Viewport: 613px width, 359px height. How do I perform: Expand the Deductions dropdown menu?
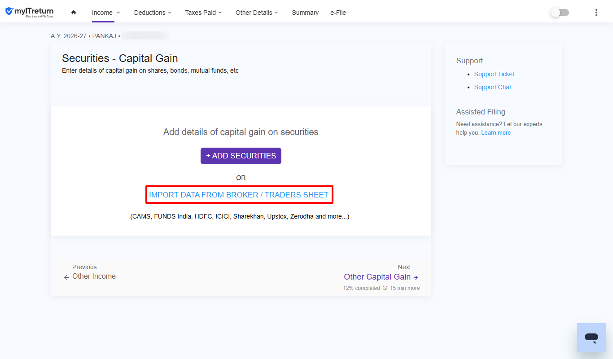(x=153, y=13)
